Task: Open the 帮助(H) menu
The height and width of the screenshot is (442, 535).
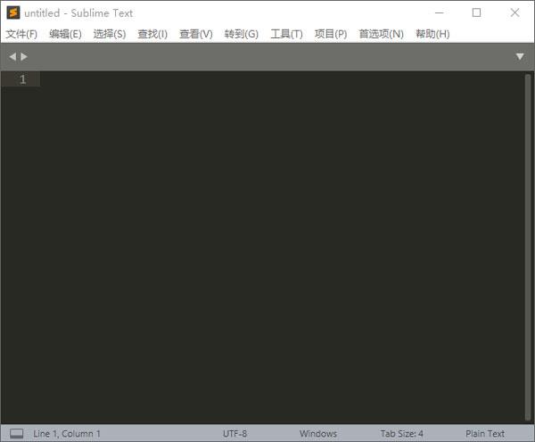Action: 432,34
